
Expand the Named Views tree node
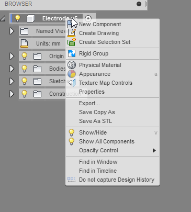[12, 31]
